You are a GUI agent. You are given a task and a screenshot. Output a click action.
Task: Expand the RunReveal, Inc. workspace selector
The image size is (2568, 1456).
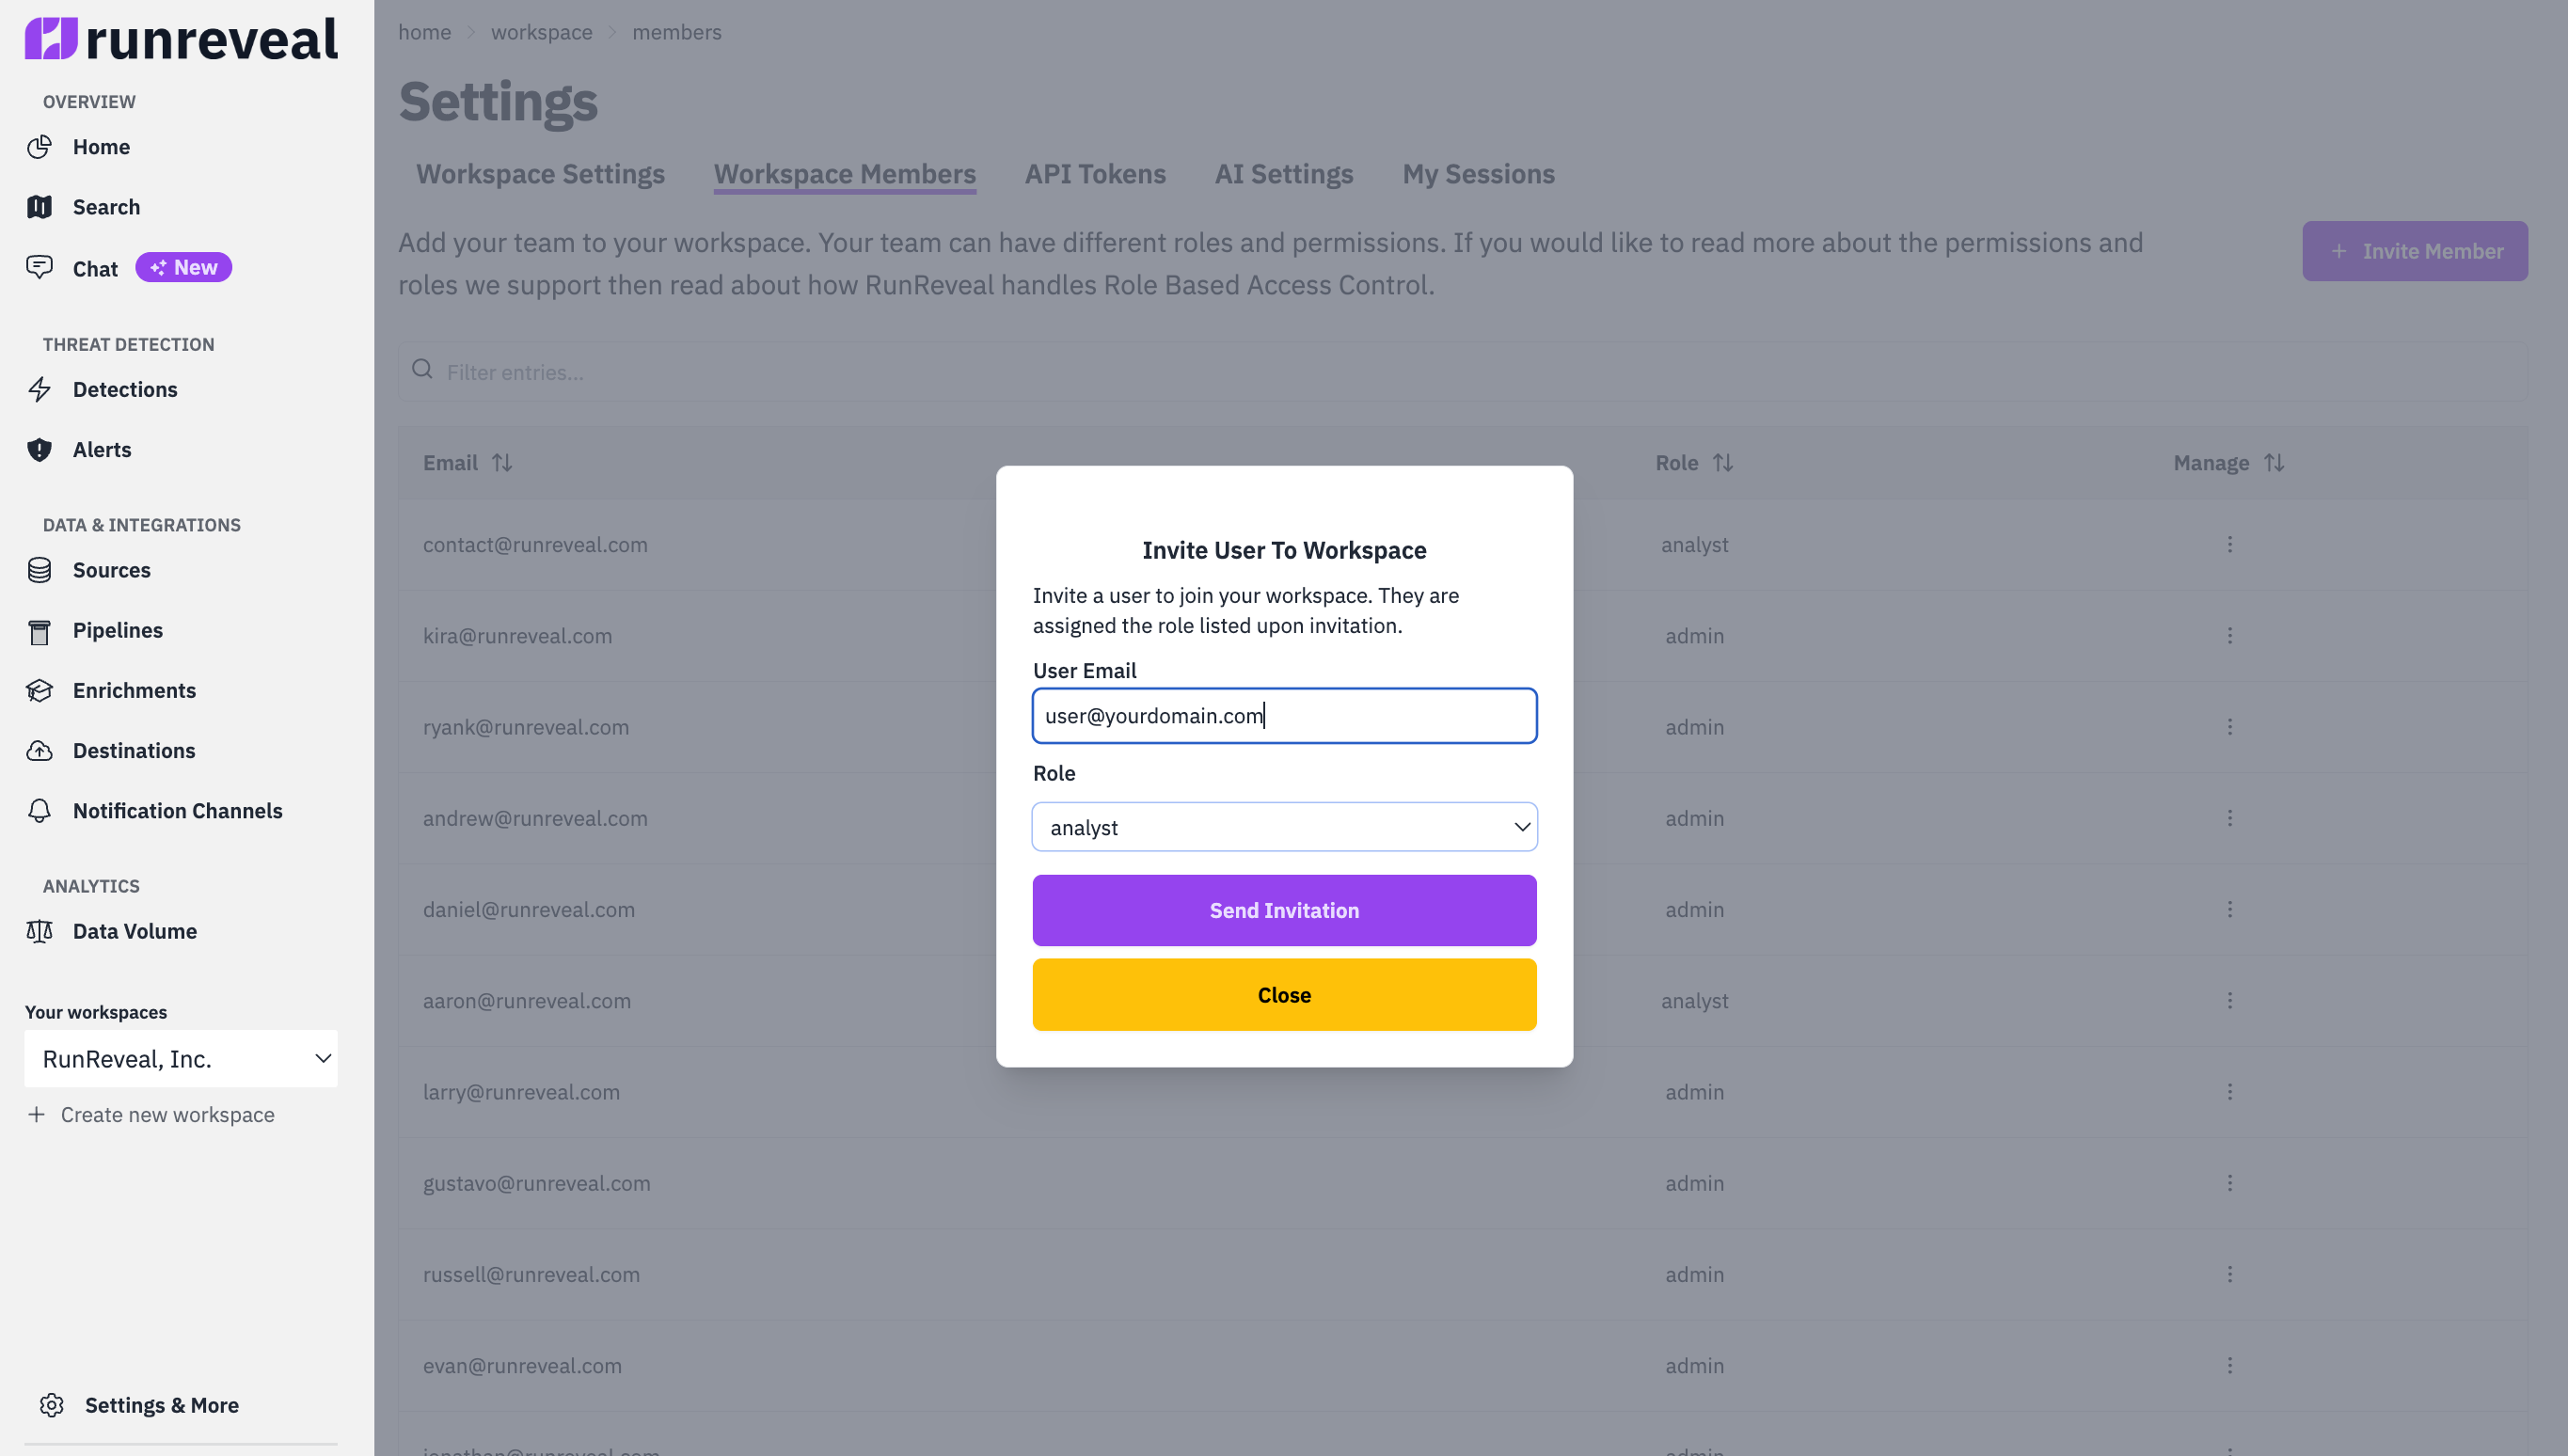pyautogui.click(x=181, y=1058)
